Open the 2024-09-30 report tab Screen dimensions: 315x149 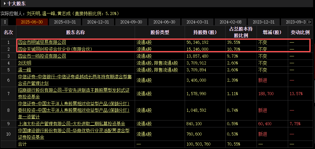131,22
